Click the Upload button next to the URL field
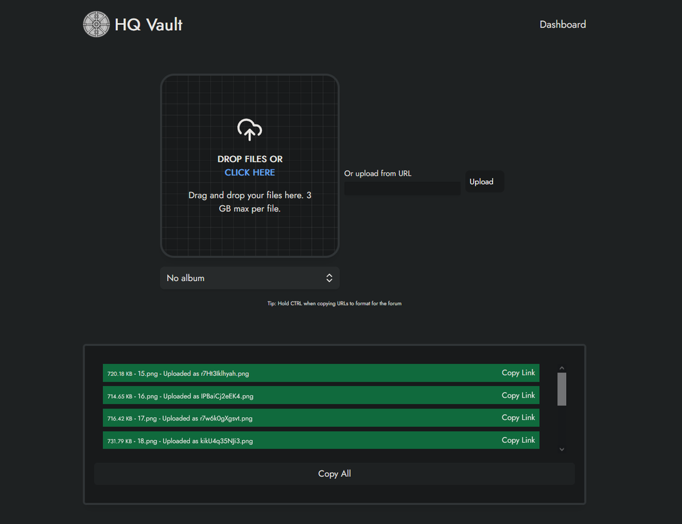 [x=485, y=182]
